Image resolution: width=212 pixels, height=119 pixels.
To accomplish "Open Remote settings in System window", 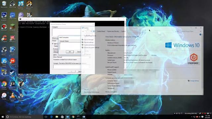I will click(x=89, y=42).
